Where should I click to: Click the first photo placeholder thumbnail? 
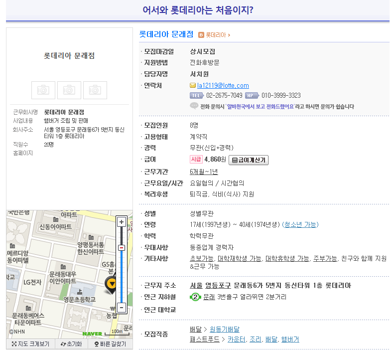43,90
